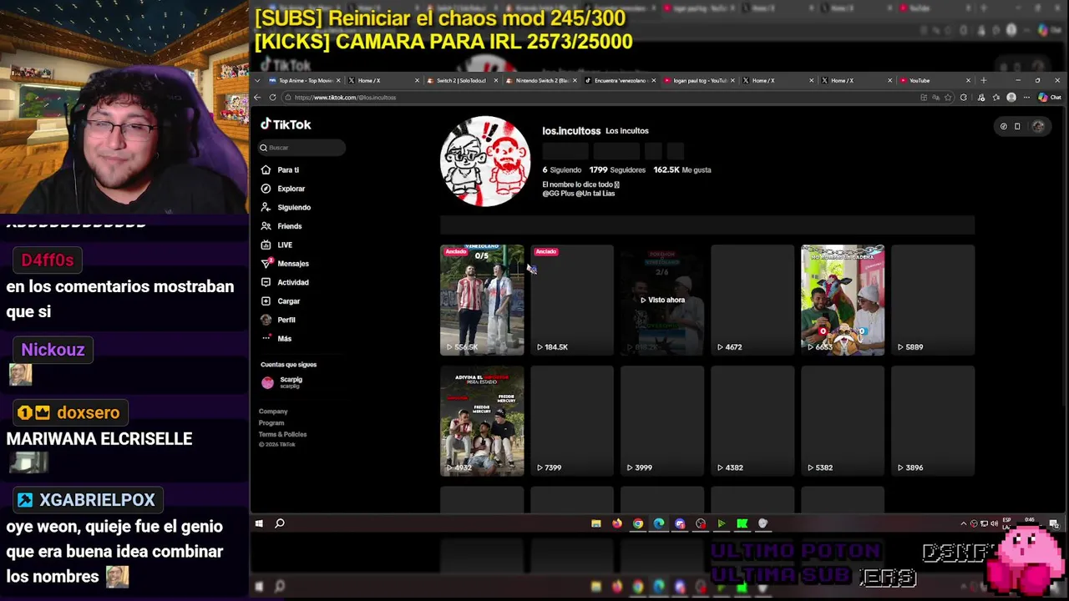Open video with 5382 views
1069x601 pixels.
(843, 421)
